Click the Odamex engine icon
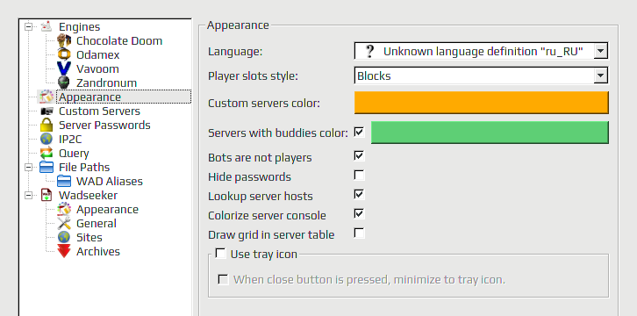Screen dimensions: 637x316 (64, 54)
